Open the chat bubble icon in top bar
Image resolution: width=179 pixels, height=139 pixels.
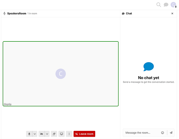point(166,5)
